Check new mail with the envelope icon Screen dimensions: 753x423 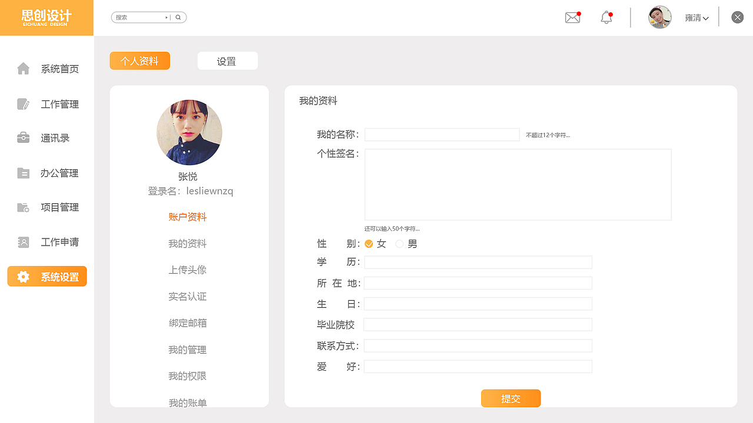[x=572, y=18]
